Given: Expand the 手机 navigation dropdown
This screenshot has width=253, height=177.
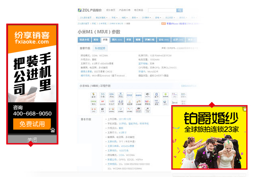Looking at the screenshot, I should (115, 18).
